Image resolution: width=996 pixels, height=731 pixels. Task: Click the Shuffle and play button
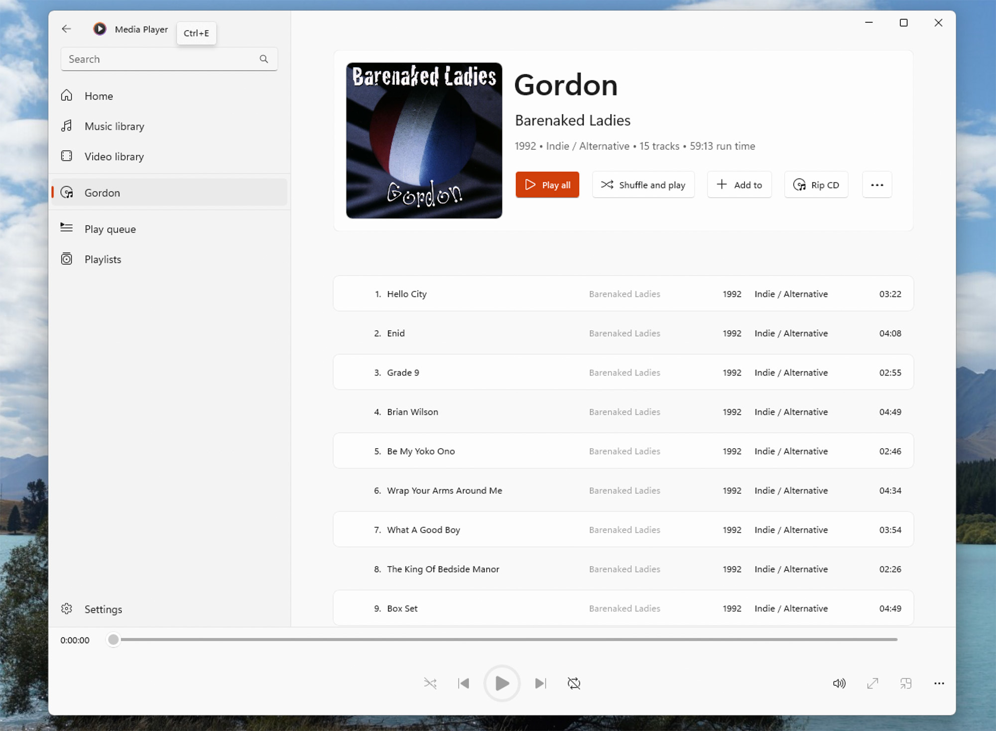645,185
